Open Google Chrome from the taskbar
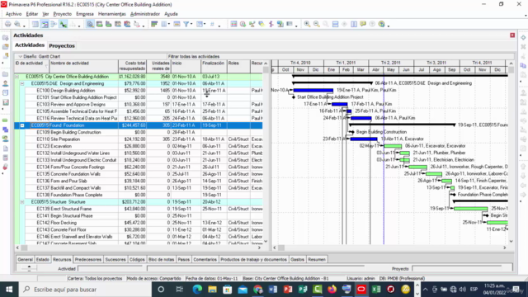 (x=258, y=290)
